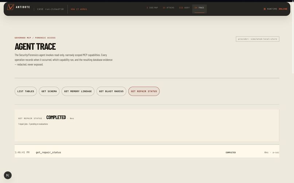Click the runtime status indicator square
Screen dimensions: 294x183
coord(264,9)
